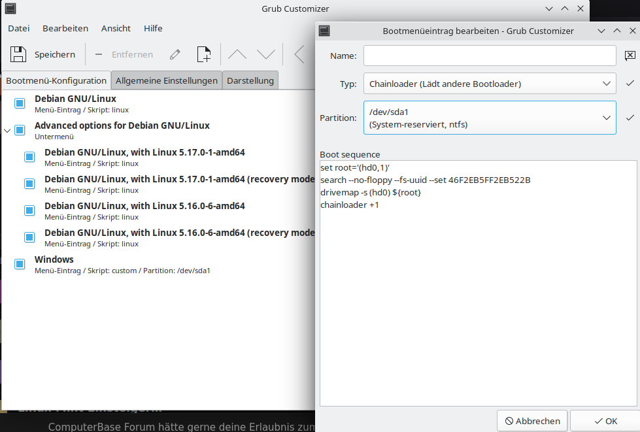640x432 pixels.
Task: Close the main Grub Customizer window
Action: click(x=581, y=8)
